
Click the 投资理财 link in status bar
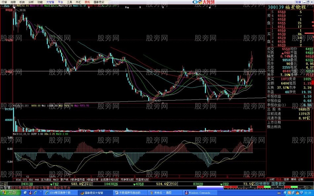(x=263, y=184)
